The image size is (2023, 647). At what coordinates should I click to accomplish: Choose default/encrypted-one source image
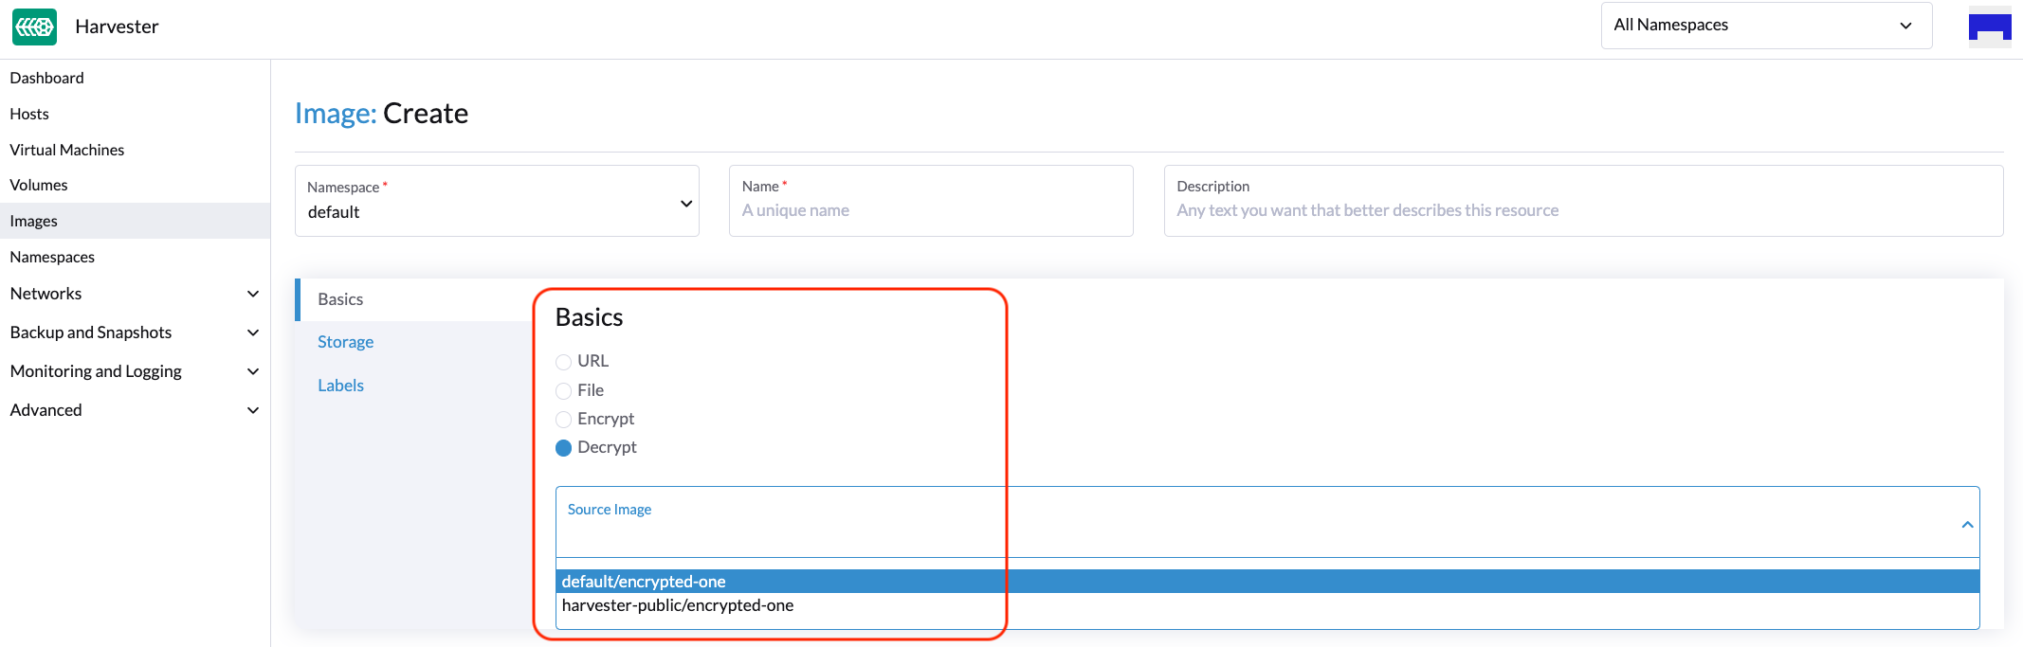644,582
